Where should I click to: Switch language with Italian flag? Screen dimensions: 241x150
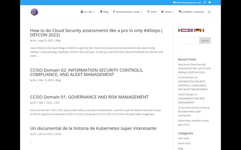click(x=202, y=30)
